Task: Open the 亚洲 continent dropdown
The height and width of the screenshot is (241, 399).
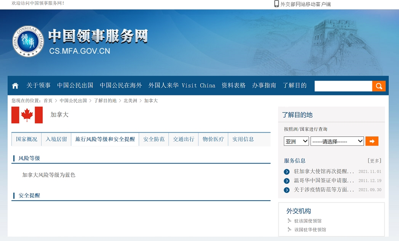Action: 296,141
